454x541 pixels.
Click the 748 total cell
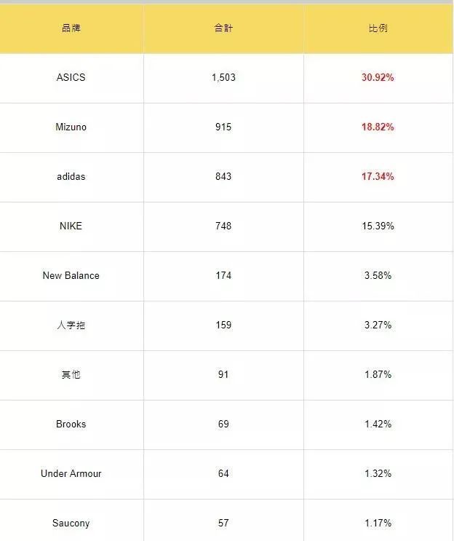(x=223, y=226)
